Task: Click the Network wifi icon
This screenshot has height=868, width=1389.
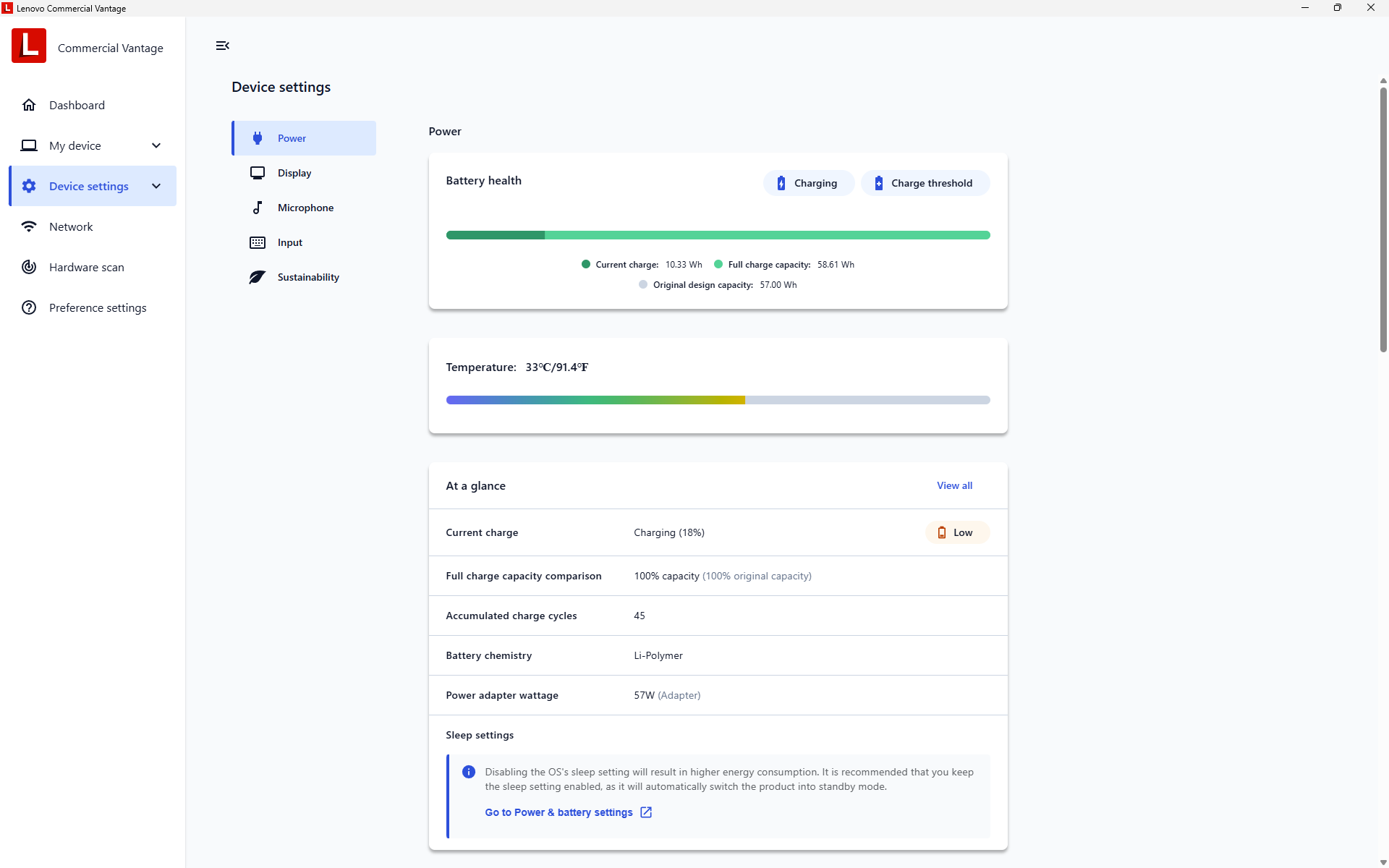Action: 29,226
